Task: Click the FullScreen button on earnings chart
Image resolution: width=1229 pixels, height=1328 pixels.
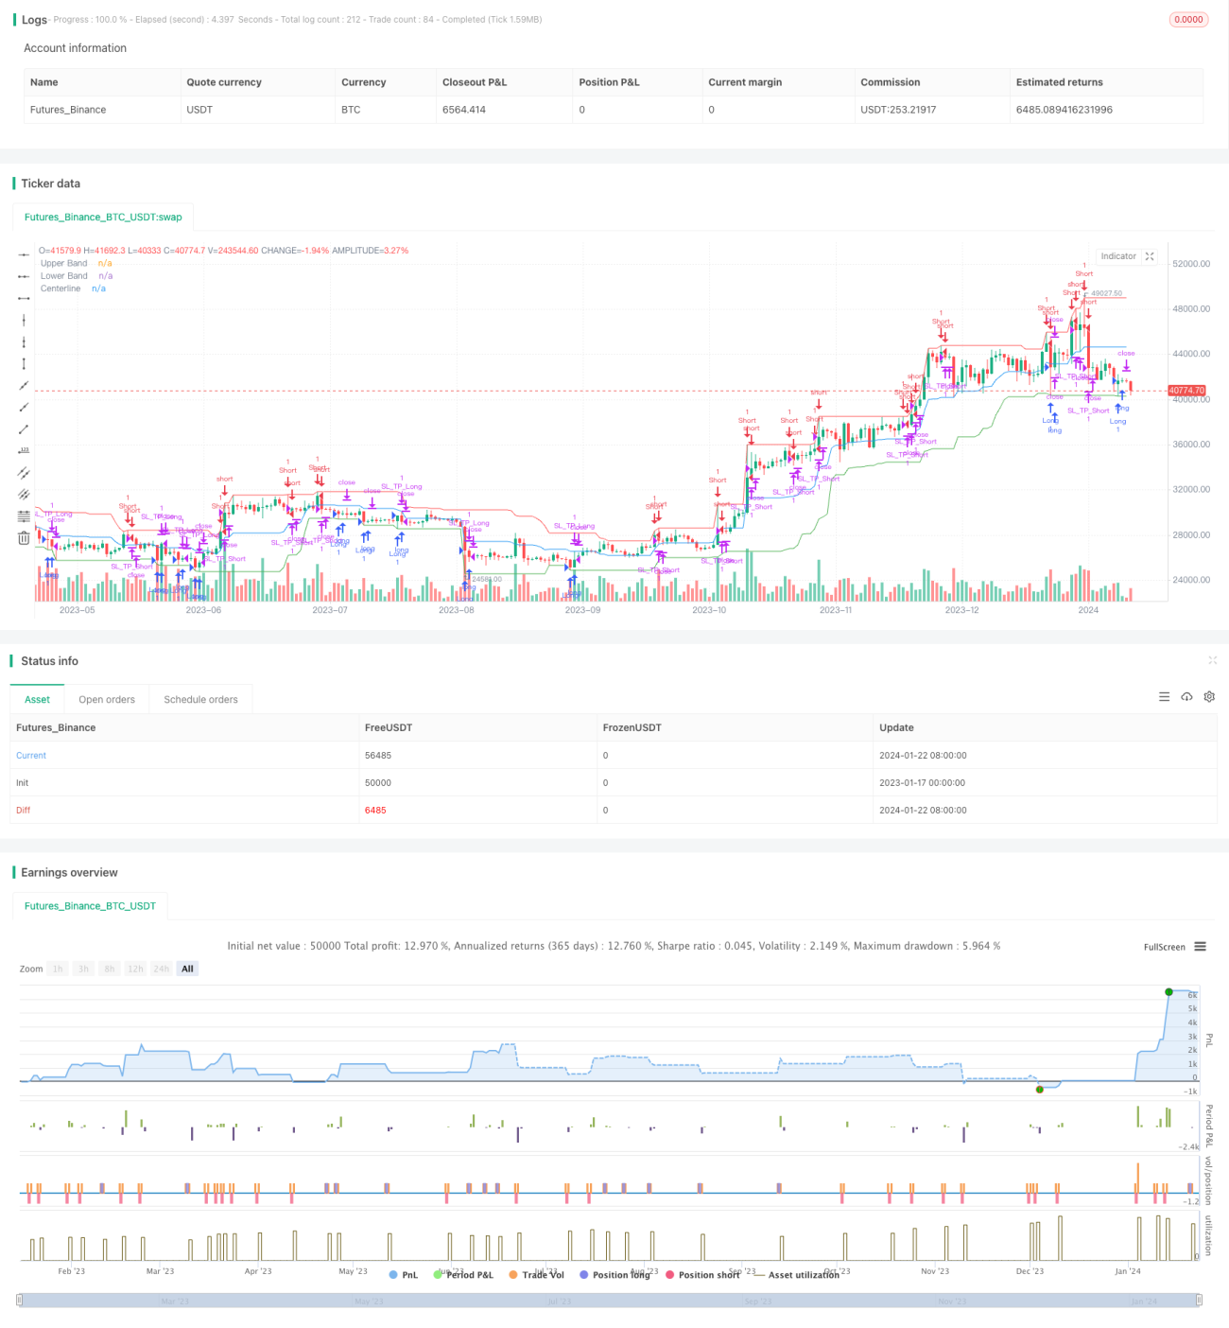Action: [x=1164, y=947]
